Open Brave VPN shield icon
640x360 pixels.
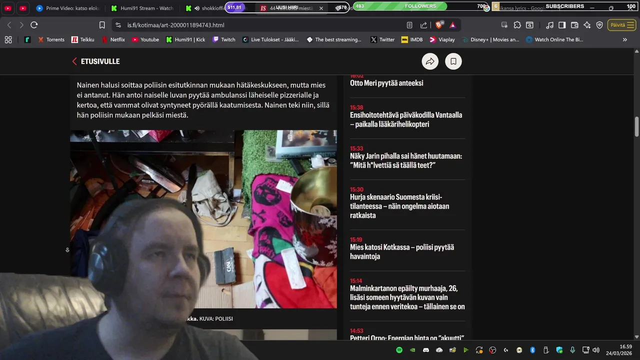click(599, 25)
